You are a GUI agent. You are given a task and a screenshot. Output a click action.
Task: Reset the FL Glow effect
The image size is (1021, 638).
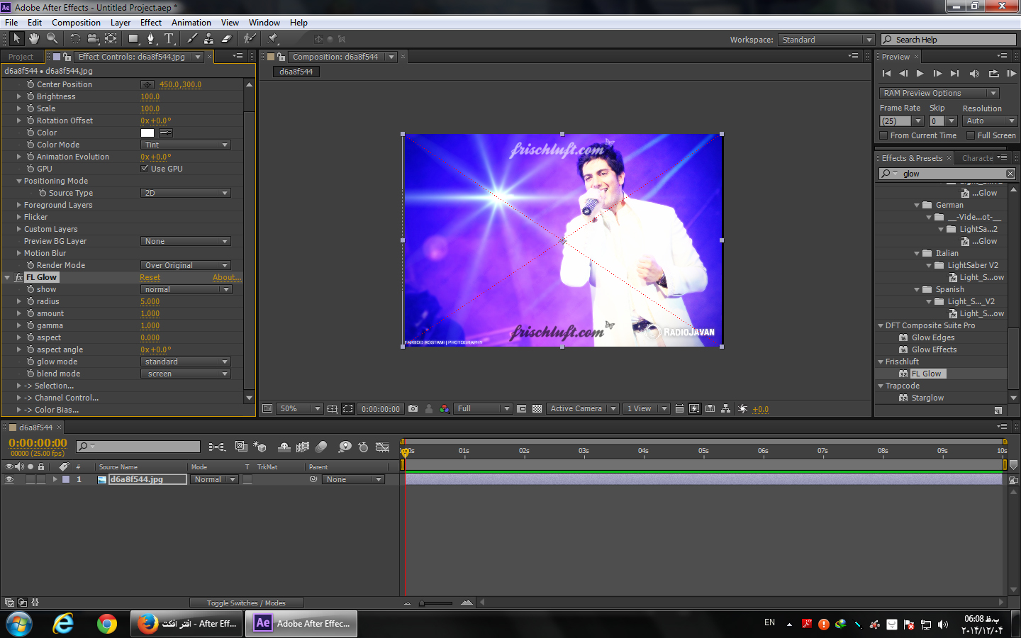150,277
